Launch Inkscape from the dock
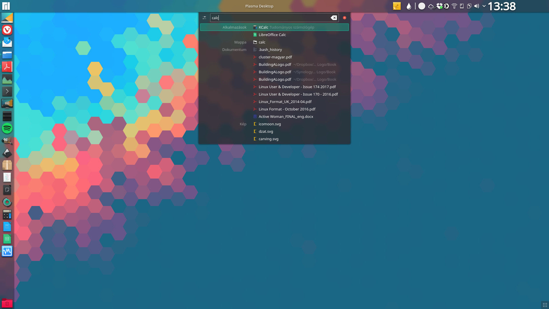Screen dimensions: 549x309 [7, 153]
